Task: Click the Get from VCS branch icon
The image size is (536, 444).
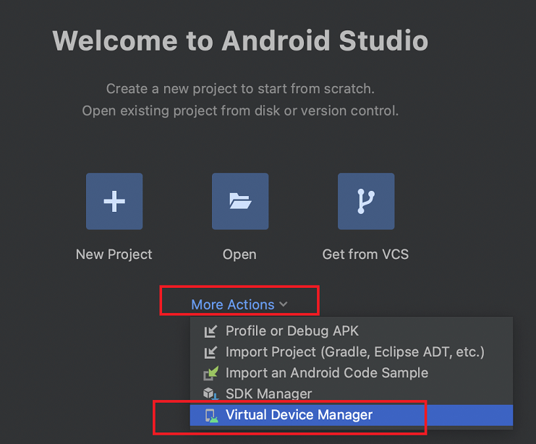Action: [366, 201]
